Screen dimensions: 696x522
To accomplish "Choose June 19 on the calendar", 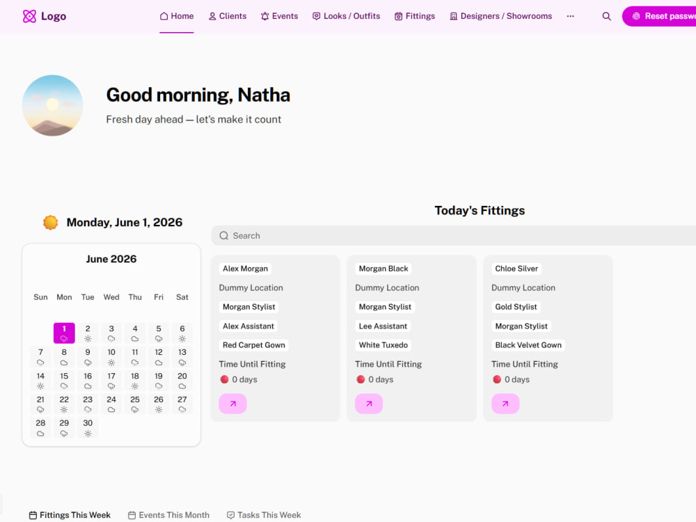I will [159, 380].
